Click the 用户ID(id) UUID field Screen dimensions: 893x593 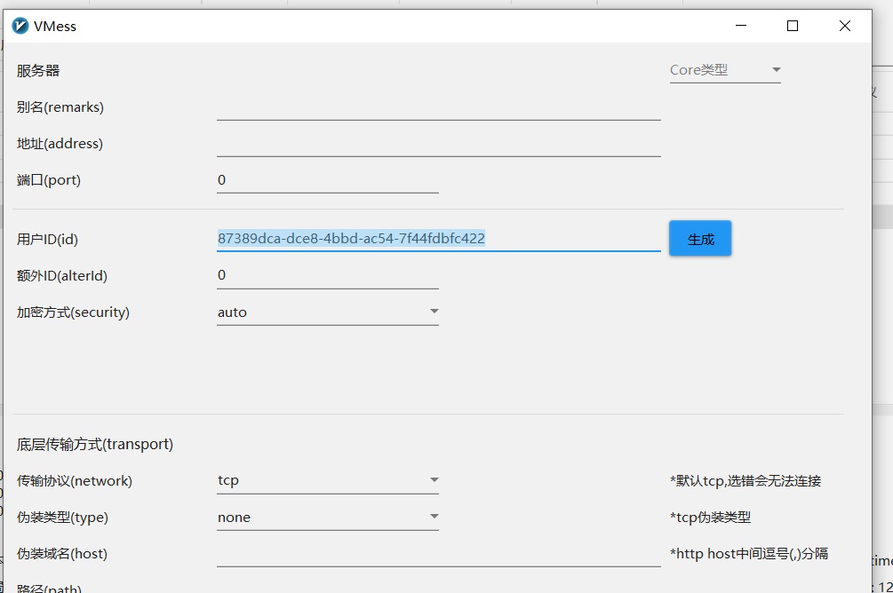click(x=438, y=239)
